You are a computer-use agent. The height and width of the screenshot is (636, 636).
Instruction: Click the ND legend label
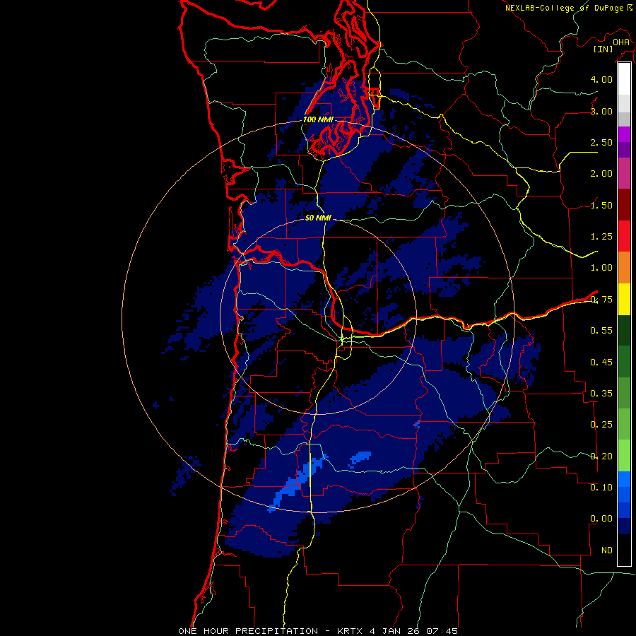point(607,550)
